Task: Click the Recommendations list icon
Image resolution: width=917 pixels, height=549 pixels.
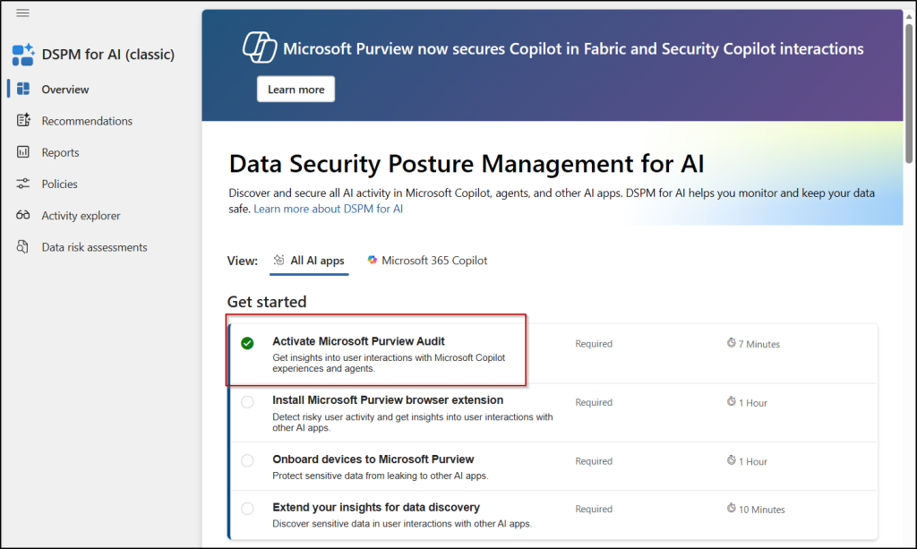Action: [x=23, y=120]
